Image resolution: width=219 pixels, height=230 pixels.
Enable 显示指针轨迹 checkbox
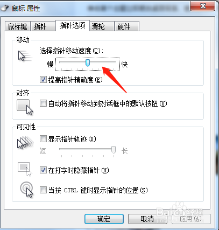[43, 138]
